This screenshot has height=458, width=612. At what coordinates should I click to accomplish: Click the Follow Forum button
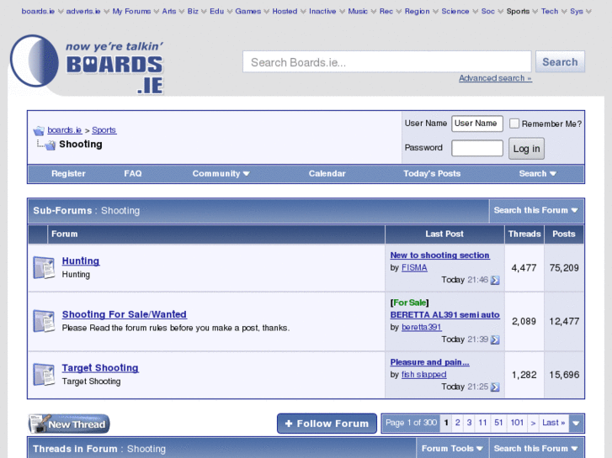[x=327, y=424]
